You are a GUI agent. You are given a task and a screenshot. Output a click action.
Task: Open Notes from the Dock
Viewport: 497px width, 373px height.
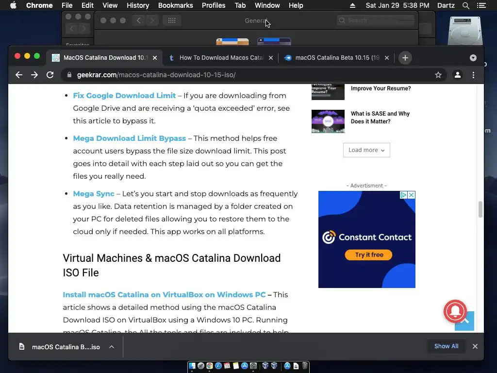[236, 366]
